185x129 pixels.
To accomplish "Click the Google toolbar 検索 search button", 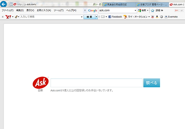I will [x=142, y=10].
